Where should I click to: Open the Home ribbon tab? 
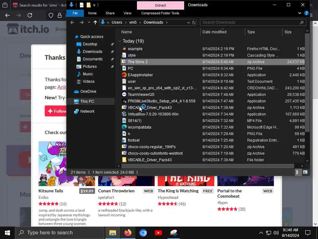(92, 13)
